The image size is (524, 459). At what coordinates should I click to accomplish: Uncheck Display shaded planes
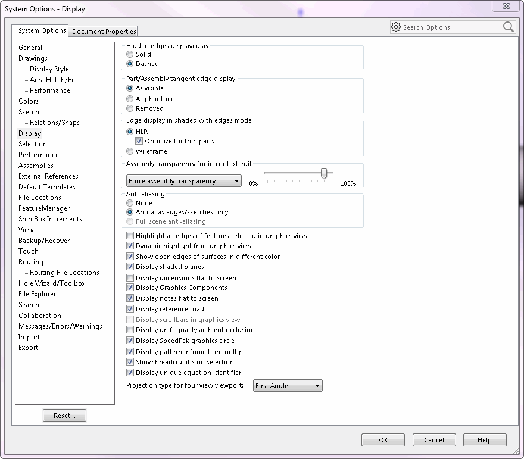[130, 267]
